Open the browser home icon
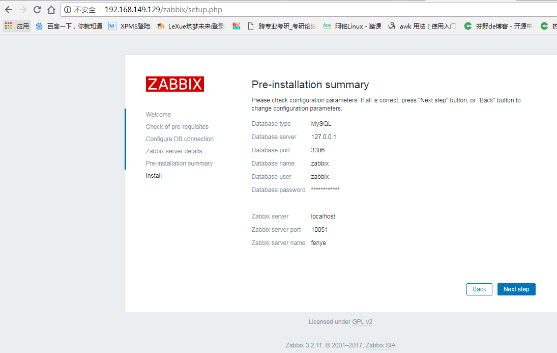557x353 pixels. coord(51,10)
